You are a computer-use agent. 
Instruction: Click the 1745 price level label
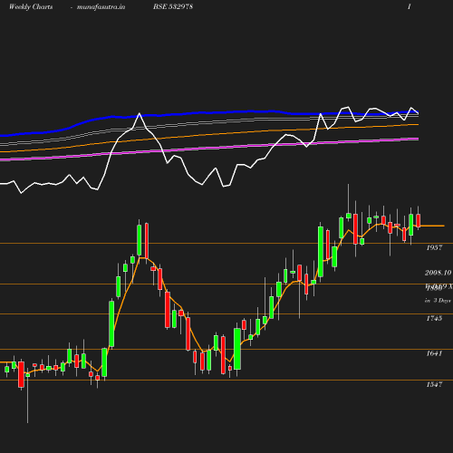point(434,318)
